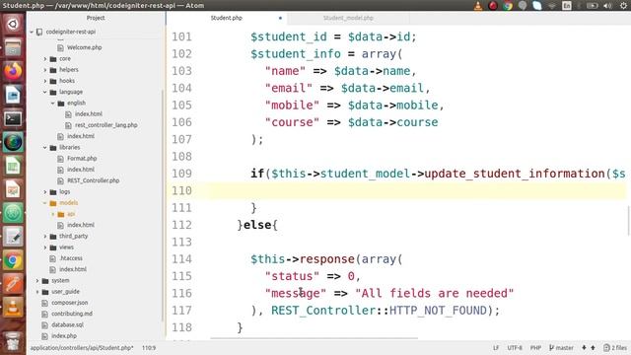
Task: Open the .htaccess file
Action: point(71,258)
